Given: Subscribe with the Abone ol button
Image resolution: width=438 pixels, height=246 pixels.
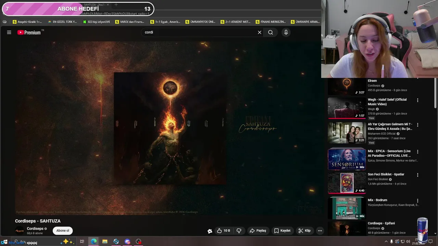Looking at the screenshot, I should pyautogui.click(x=63, y=231).
